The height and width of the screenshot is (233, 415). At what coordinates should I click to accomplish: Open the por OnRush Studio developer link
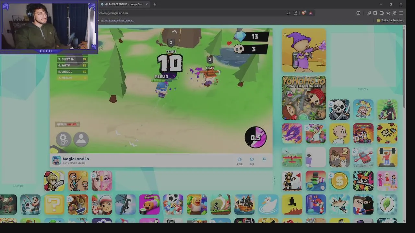(74, 163)
